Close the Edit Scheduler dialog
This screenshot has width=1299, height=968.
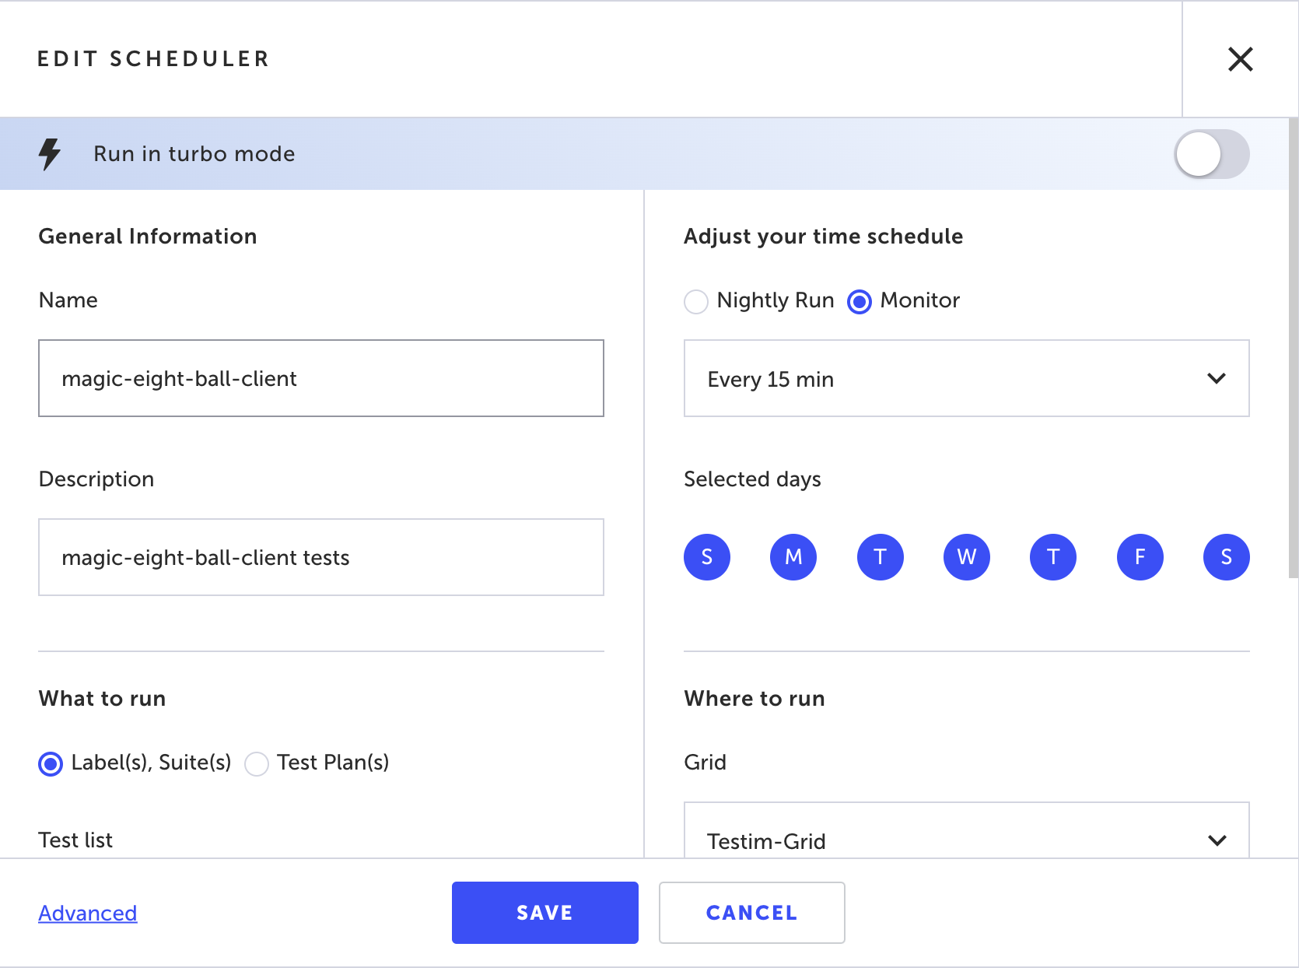[1240, 59]
